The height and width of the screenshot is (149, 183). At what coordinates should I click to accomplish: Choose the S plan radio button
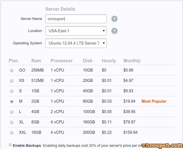click(x=12, y=91)
